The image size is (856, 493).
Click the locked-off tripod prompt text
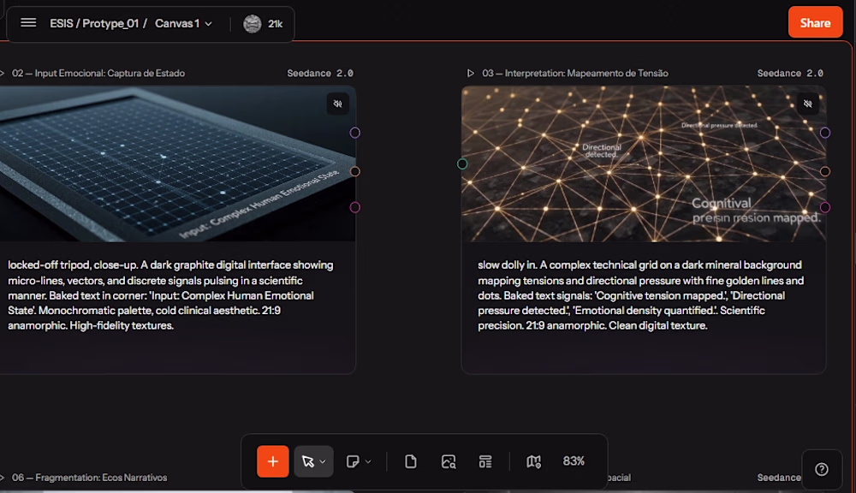[x=171, y=294]
